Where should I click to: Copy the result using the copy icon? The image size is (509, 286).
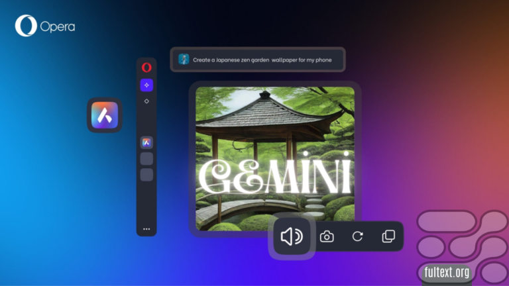coord(388,236)
